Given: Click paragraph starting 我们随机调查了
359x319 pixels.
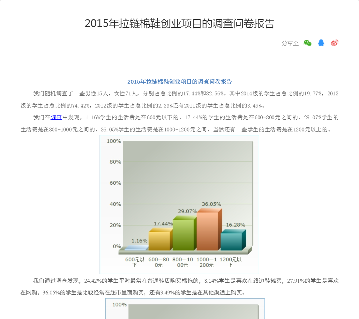Looking at the screenshot, I should pos(179,100).
